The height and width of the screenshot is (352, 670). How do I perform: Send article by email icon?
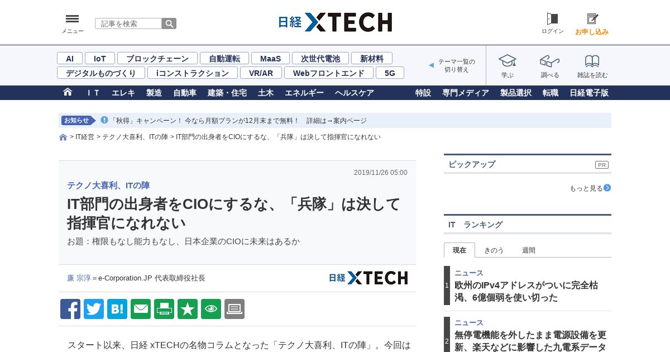click(x=141, y=309)
